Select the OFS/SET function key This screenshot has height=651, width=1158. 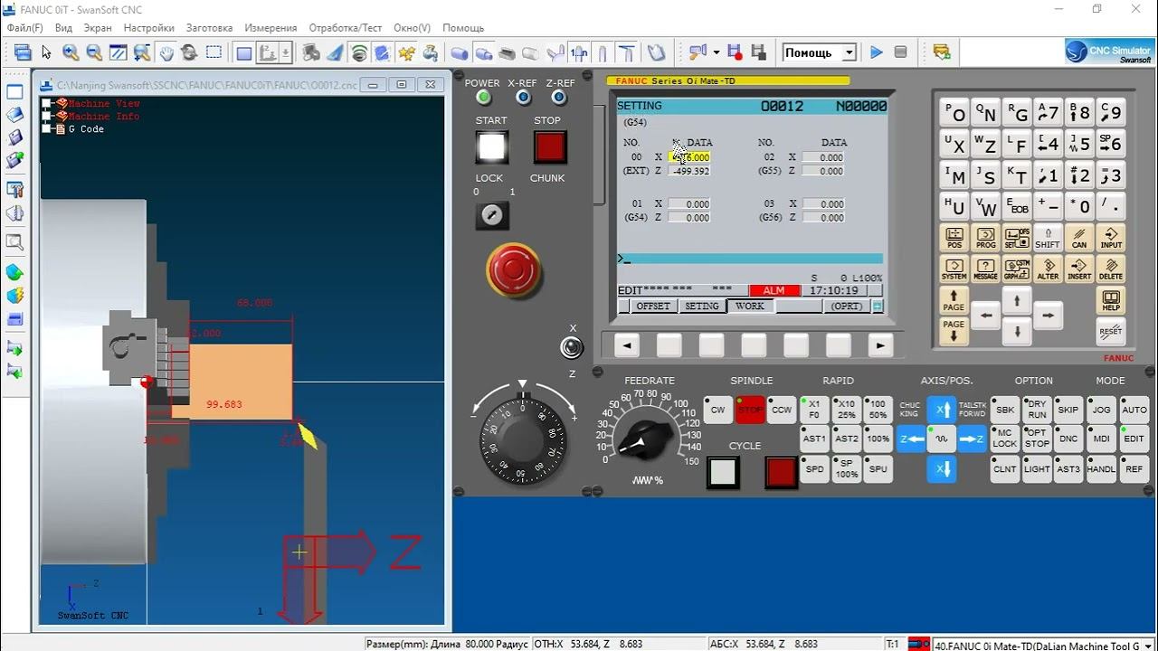coord(1017,238)
